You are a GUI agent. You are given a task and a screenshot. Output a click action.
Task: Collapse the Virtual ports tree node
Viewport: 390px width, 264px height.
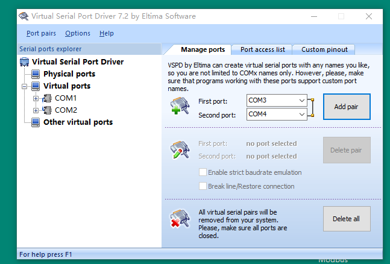24,86
